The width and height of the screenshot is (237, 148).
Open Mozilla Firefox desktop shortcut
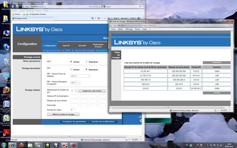tap(6, 91)
